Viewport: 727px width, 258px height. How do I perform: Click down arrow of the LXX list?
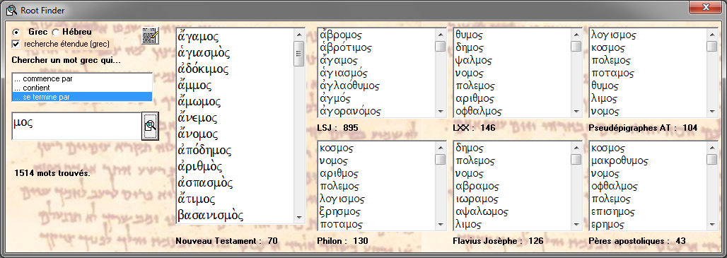tap(576, 112)
